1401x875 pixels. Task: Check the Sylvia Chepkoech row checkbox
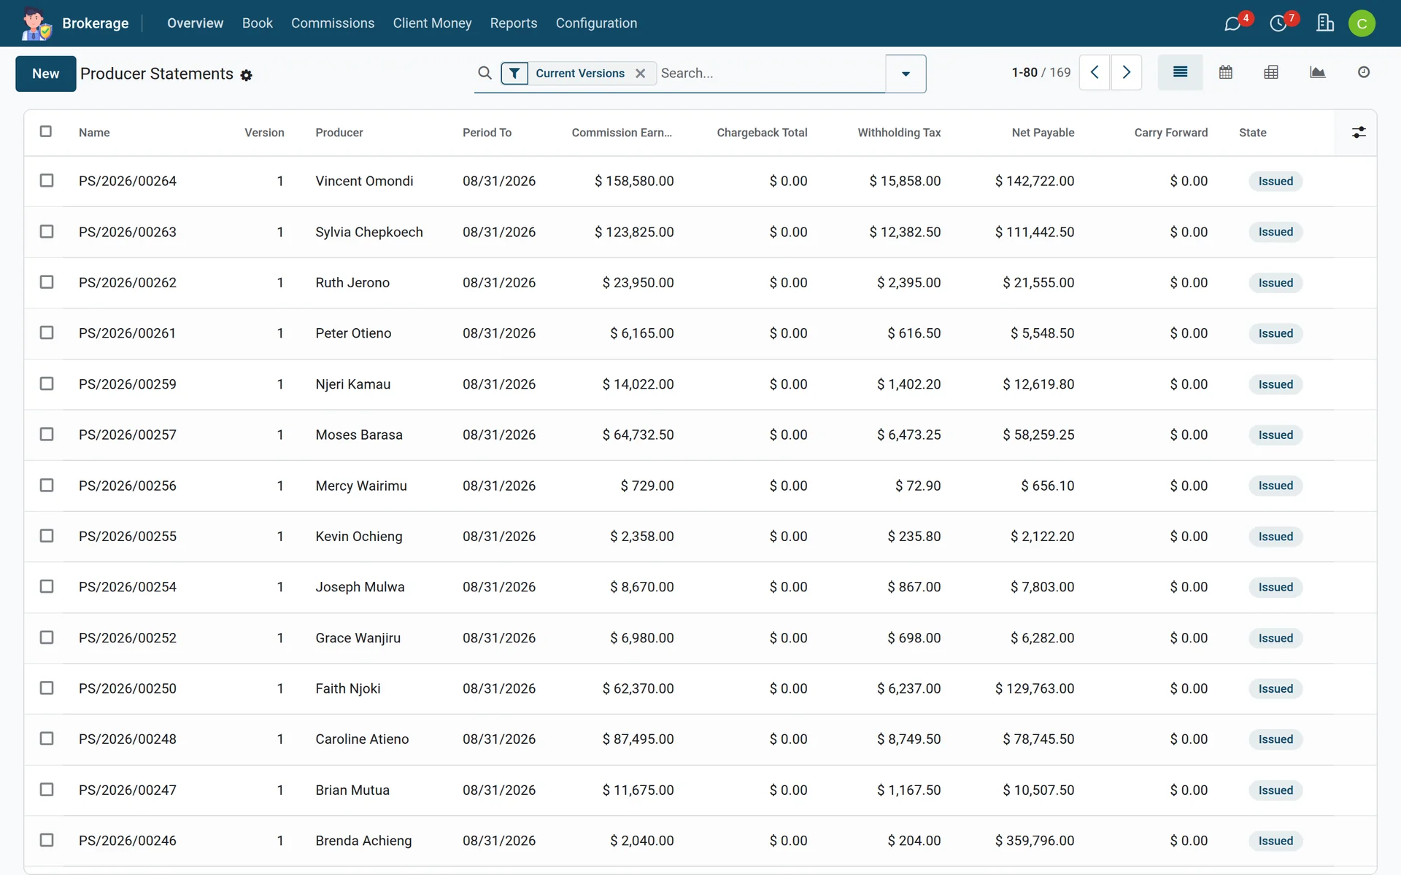[47, 231]
